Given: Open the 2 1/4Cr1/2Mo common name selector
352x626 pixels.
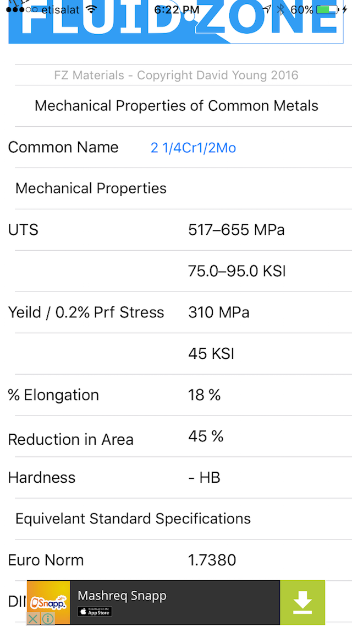Looking at the screenshot, I should [x=194, y=148].
